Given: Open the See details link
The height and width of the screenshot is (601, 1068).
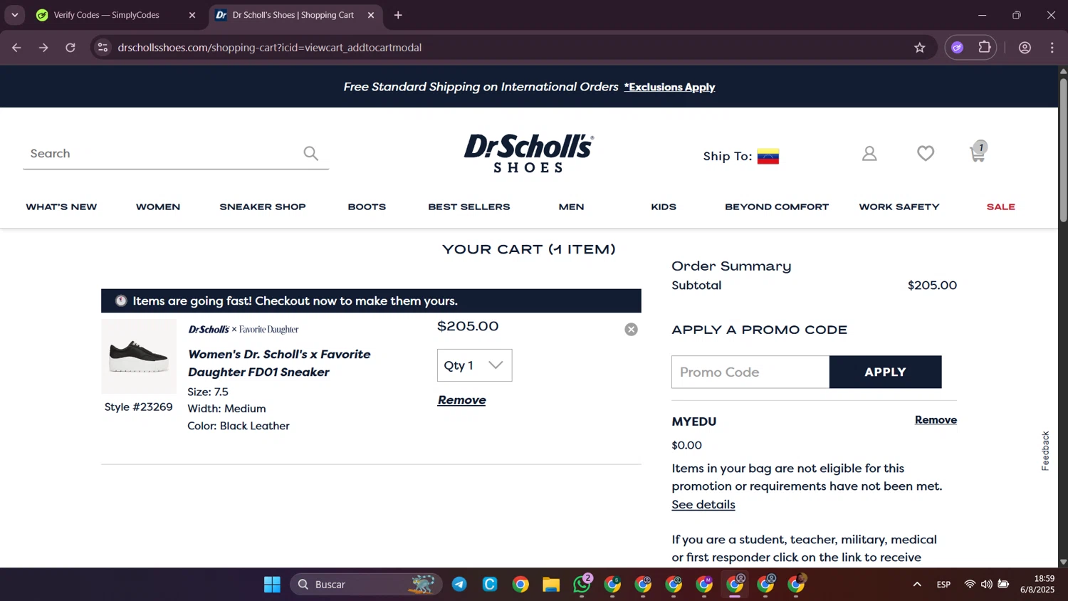Looking at the screenshot, I should click(703, 504).
